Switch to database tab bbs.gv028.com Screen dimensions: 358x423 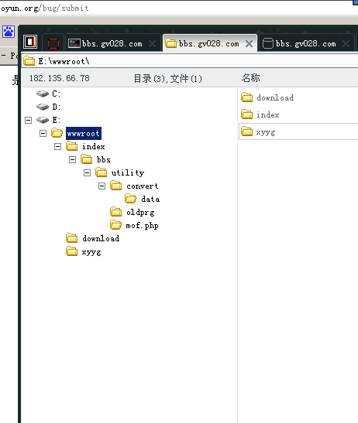point(306,43)
